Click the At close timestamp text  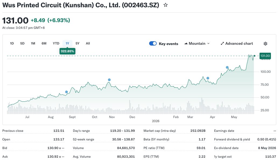(x=23, y=28)
